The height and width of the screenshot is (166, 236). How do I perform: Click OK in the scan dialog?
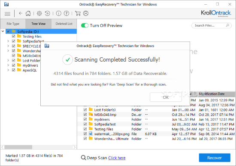(166, 97)
